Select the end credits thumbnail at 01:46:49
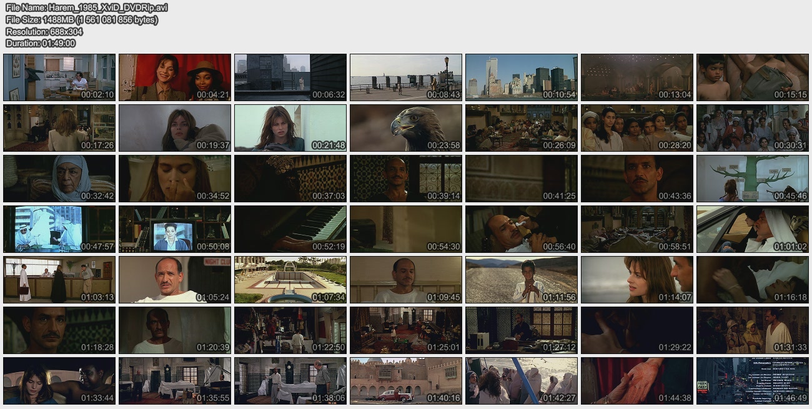Image resolution: width=812 pixels, height=409 pixels. tap(753, 381)
